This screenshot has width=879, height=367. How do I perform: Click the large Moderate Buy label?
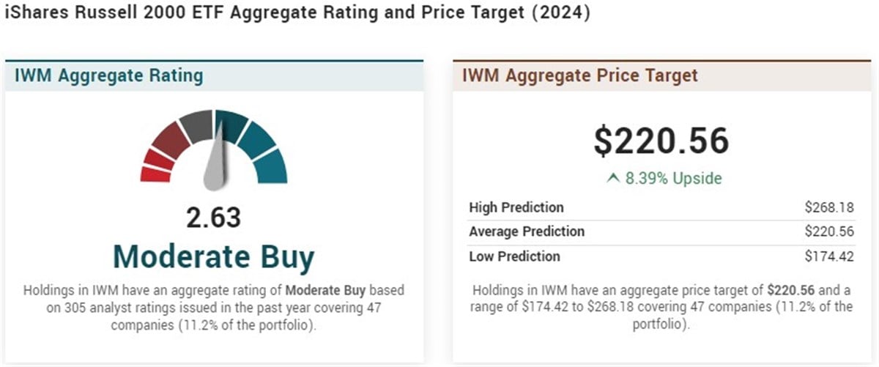[213, 256]
